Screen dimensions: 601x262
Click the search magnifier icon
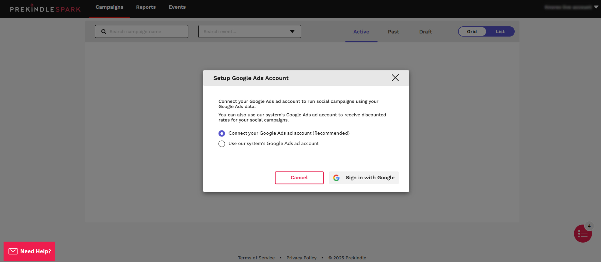point(104,32)
